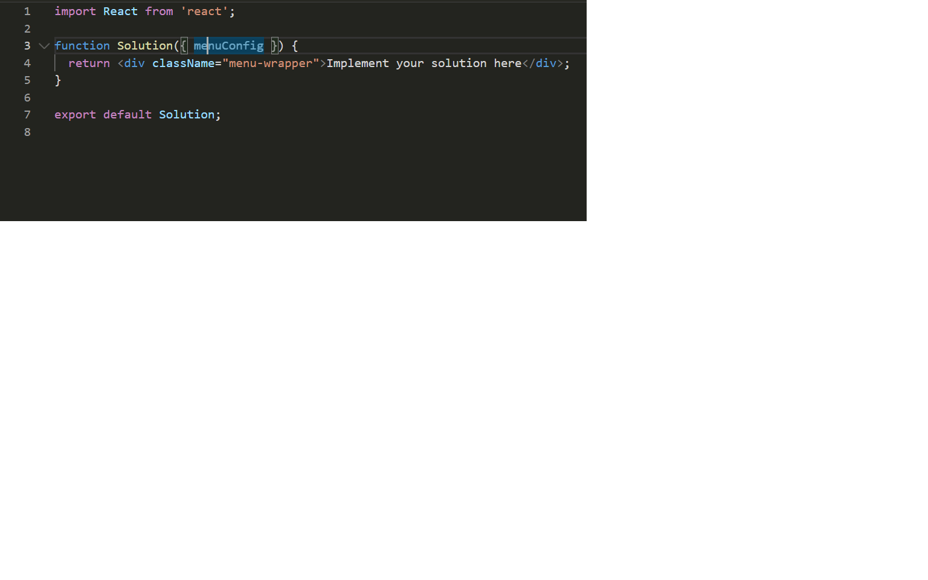Click the closing brace on line 5
The width and height of the screenshot is (928, 580).
[58, 80]
